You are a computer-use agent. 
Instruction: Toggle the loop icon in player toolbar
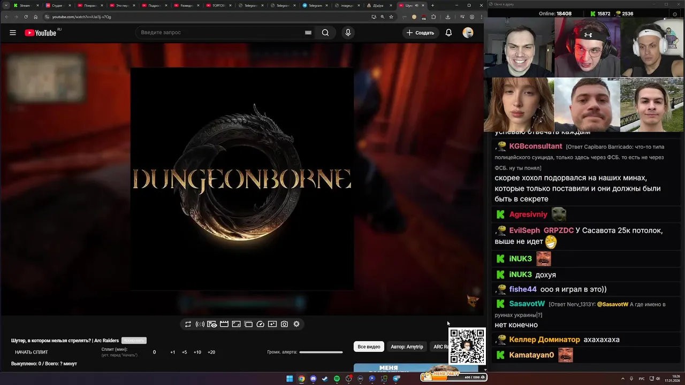pos(188,324)
